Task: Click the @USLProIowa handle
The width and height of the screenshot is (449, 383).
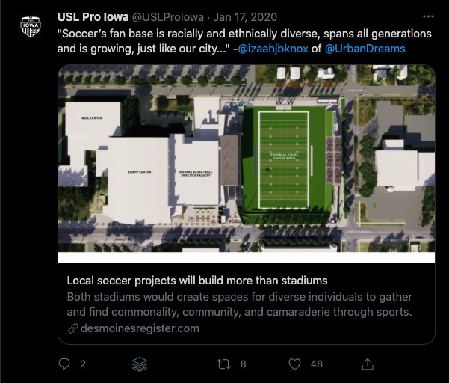Action: (x=168, y=17)
